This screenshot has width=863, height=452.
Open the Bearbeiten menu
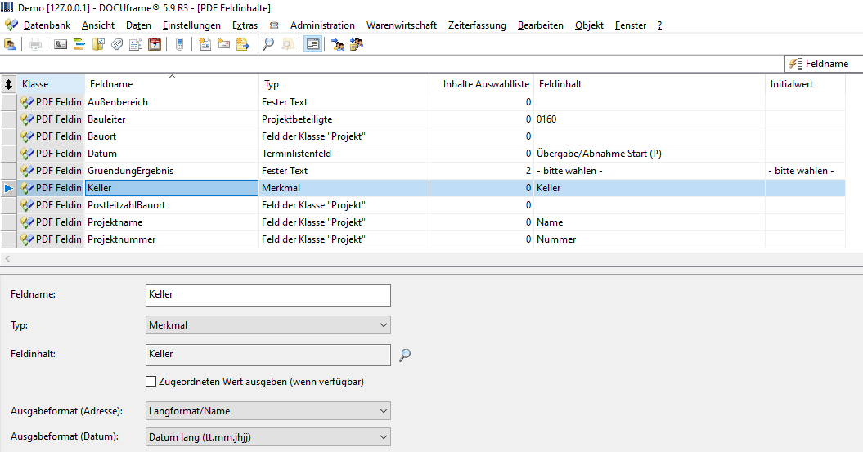point(541,25)
